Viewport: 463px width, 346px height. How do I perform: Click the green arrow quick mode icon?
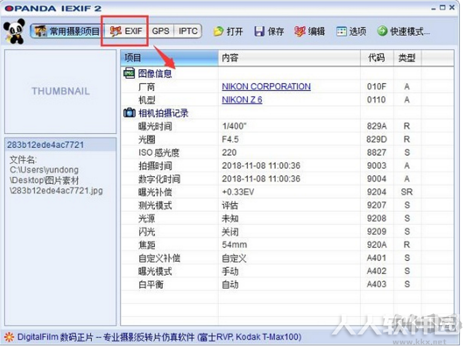click(x=382, y=31)
